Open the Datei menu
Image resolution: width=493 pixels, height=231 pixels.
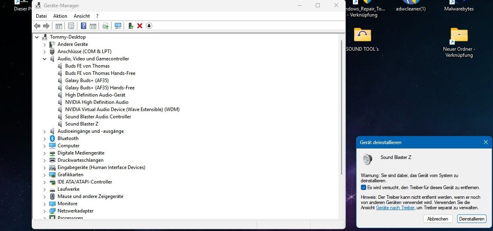pos(41,16)
